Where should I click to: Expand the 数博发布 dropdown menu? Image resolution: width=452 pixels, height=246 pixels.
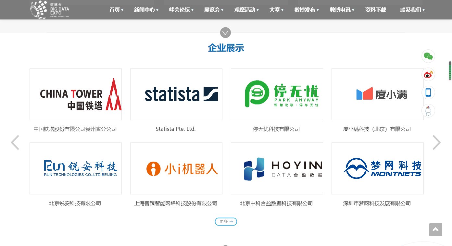coord(307,10)
